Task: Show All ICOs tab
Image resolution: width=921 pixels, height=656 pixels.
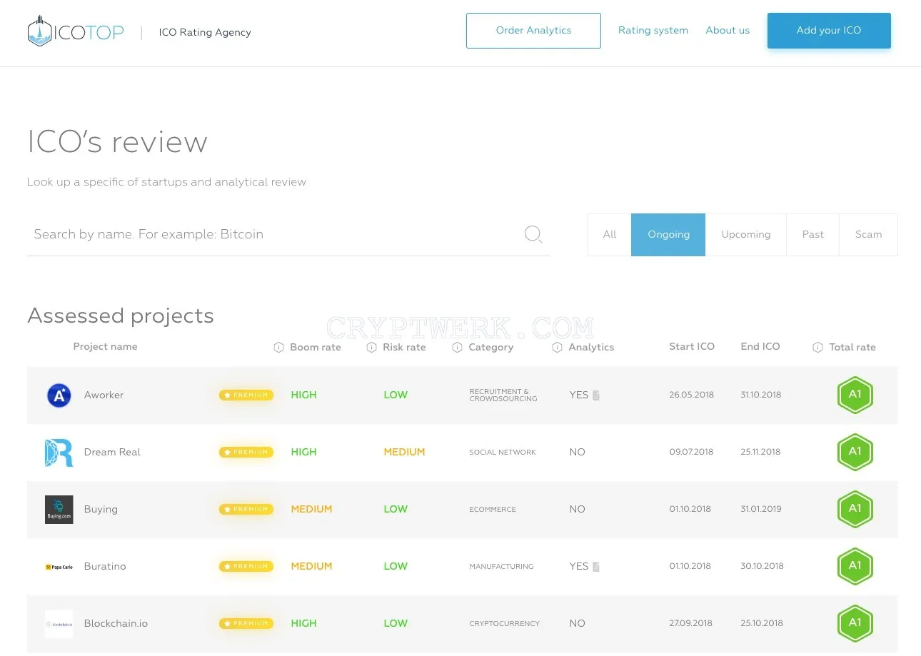Action: click(x=610, y=235)
